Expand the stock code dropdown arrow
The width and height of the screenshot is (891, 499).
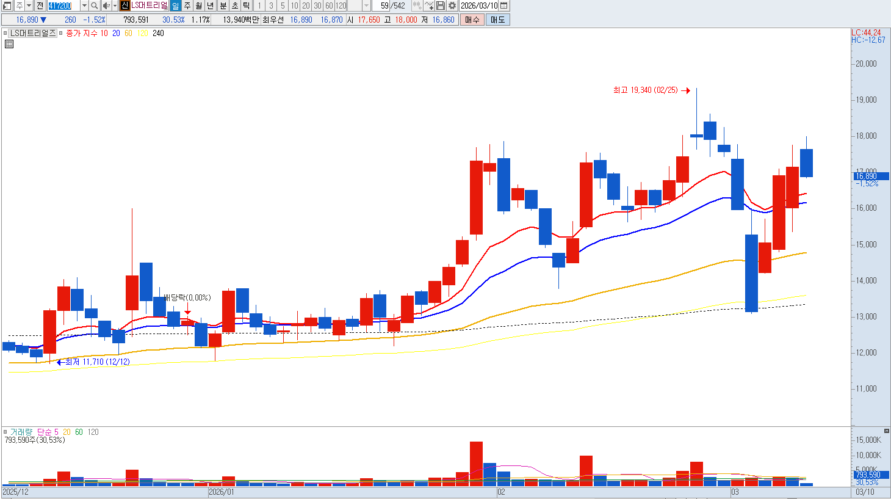coord(84,5)
